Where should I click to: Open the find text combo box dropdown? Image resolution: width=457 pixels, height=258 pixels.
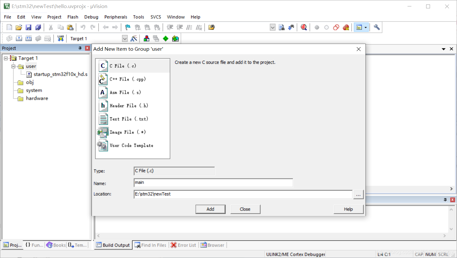273,28
